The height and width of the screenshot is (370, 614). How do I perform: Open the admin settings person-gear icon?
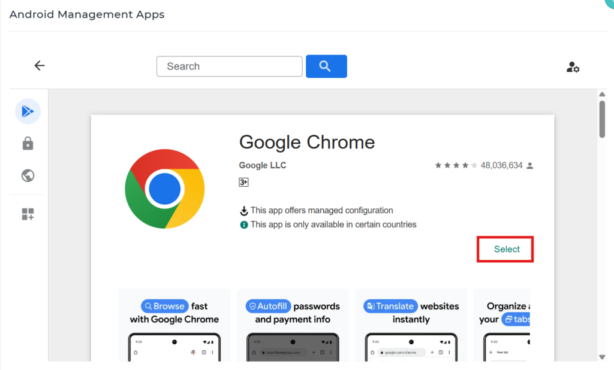[573, 67]
